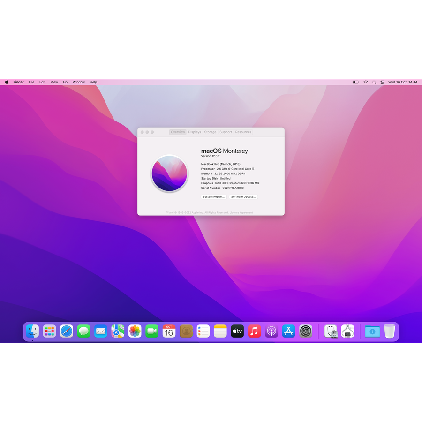Open the Apple menu

tap(7, 82)
